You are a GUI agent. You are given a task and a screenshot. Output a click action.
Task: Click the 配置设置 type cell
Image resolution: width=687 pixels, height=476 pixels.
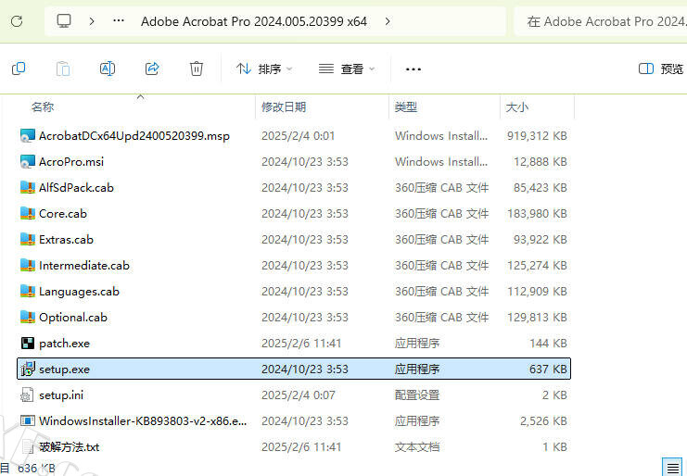point(417,395)
